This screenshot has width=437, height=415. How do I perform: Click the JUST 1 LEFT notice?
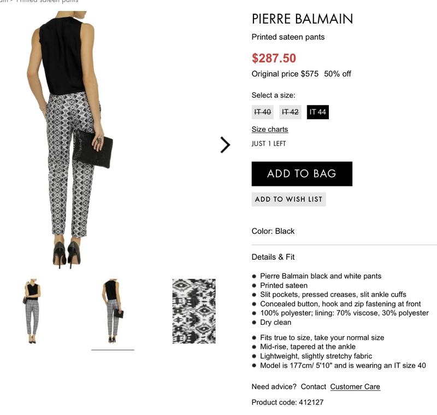(x=269, y=144)
